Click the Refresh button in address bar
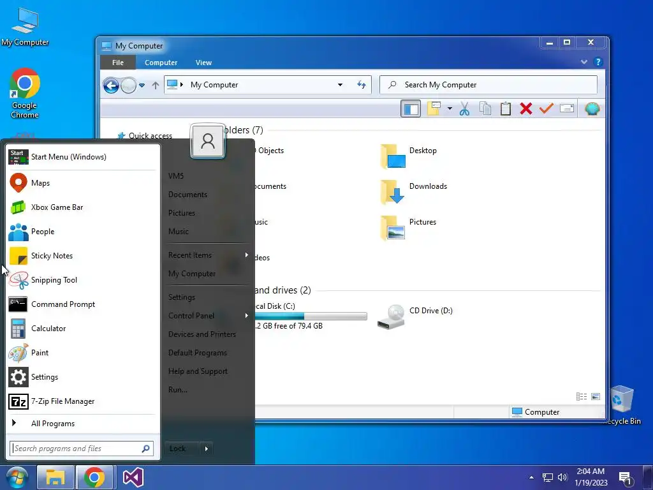The width and height of the screenshot is (653, 490). pos(362,85)
